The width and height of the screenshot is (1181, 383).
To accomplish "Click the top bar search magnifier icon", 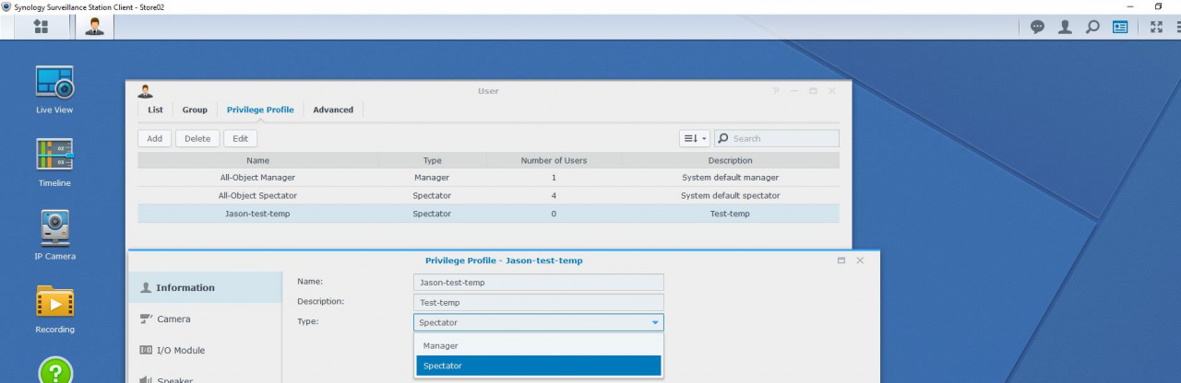I will click(x=1092, y=27).
